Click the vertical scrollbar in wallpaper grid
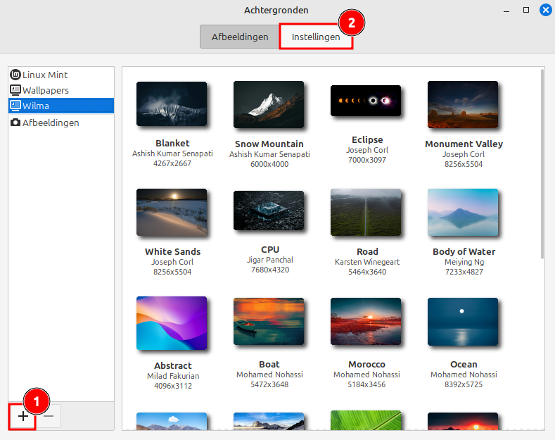This screenshot has width=555, height=440. point(542,162)
